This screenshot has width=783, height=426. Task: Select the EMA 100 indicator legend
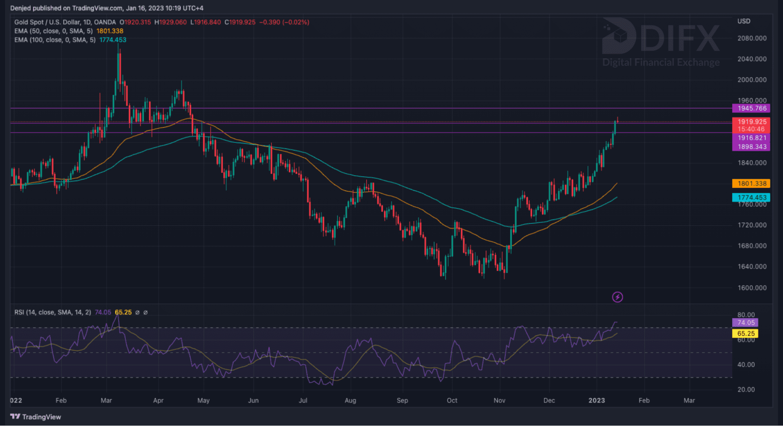point(55,40)
